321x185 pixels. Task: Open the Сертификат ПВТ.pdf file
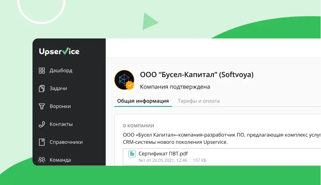click(163, 153)
